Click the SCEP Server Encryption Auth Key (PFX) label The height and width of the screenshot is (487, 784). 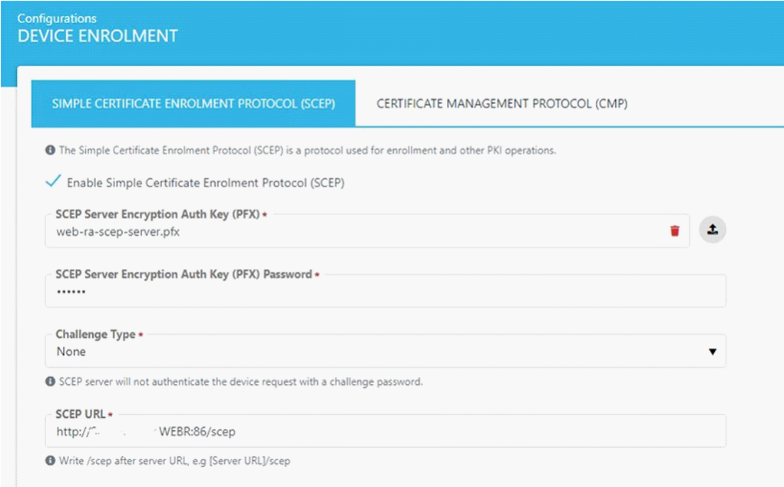click(157, 214)
